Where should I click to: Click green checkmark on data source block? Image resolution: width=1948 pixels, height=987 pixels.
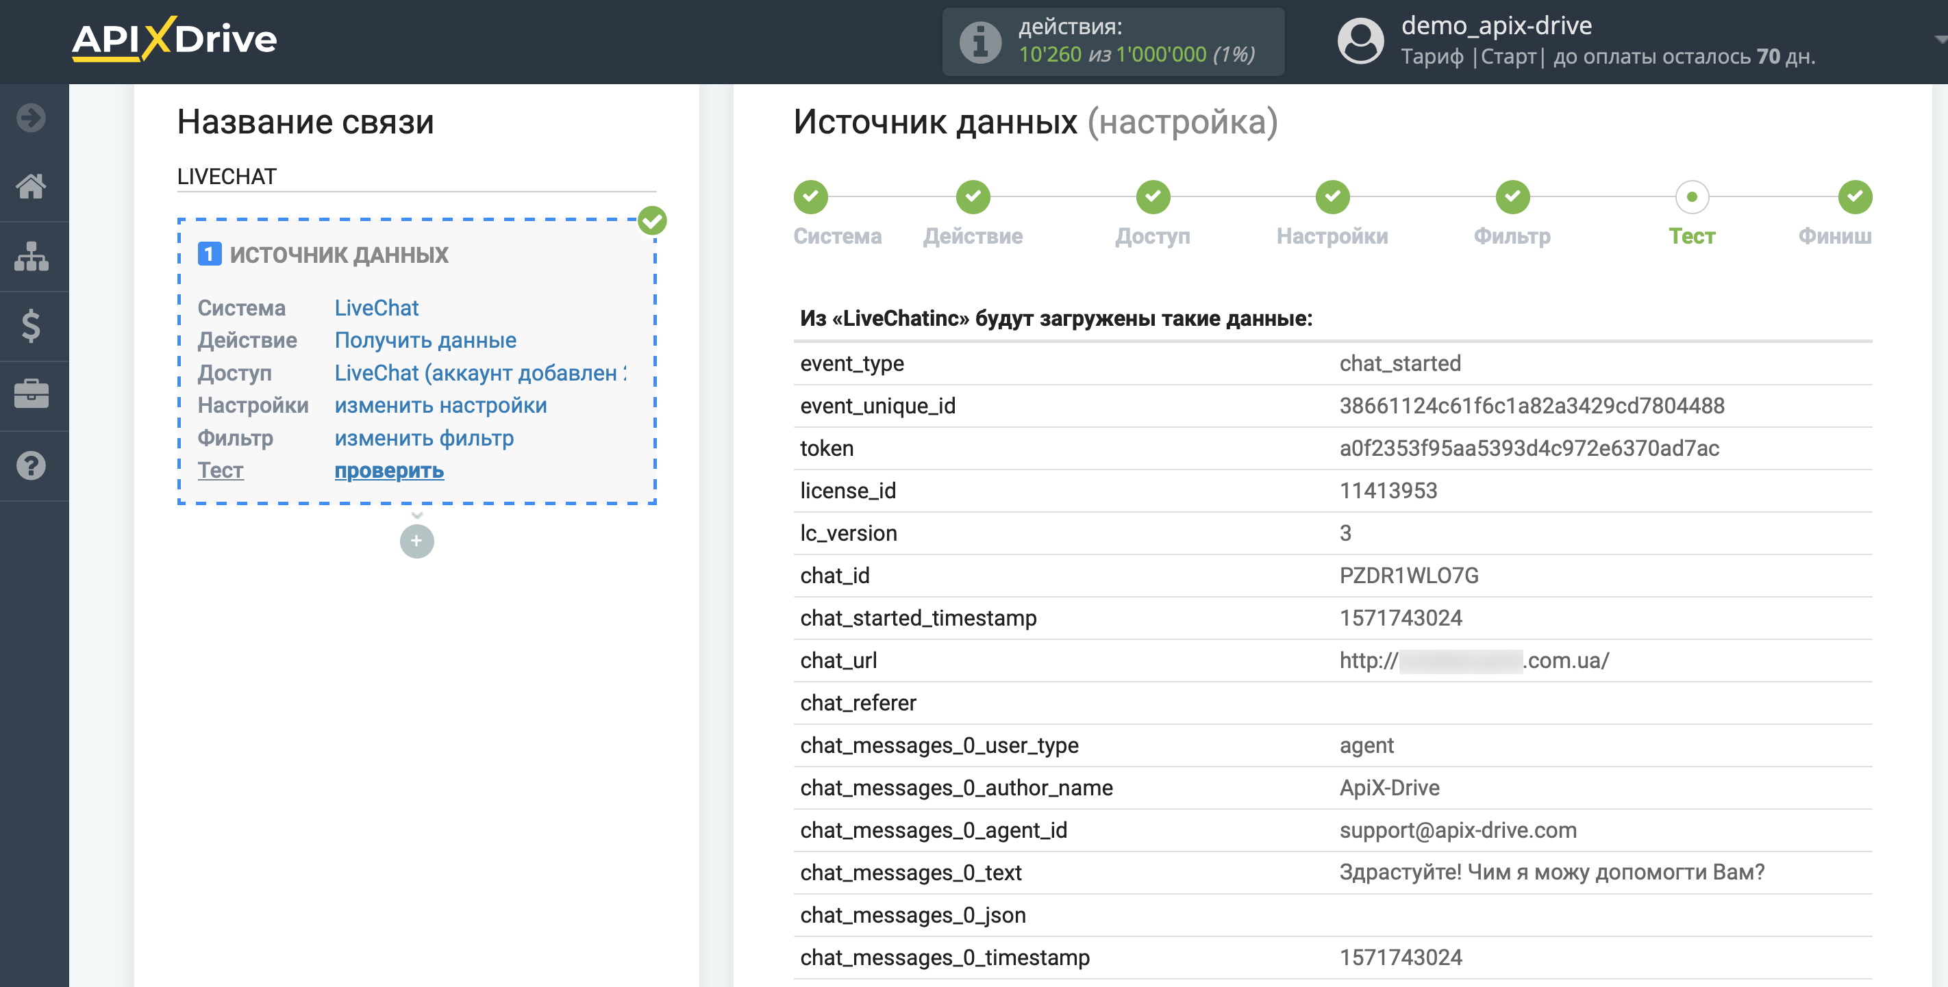(652, 222)
